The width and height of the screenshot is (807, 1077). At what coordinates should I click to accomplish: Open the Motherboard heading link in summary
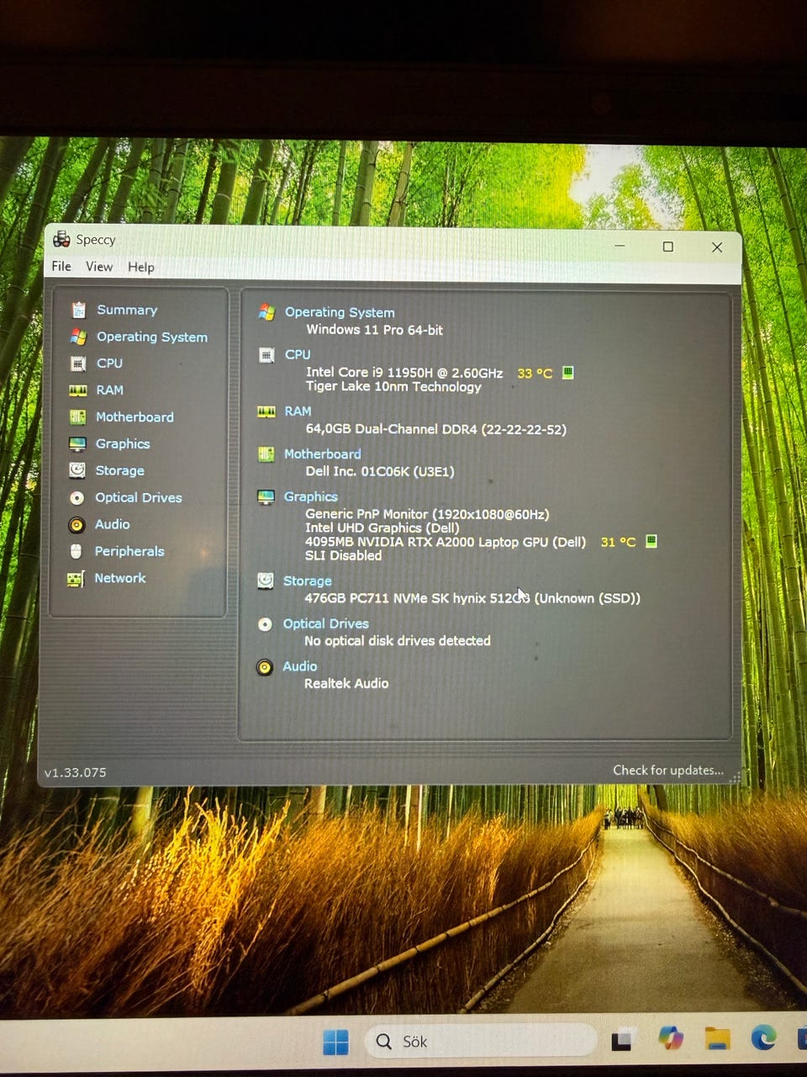click(x=322, y=454)
